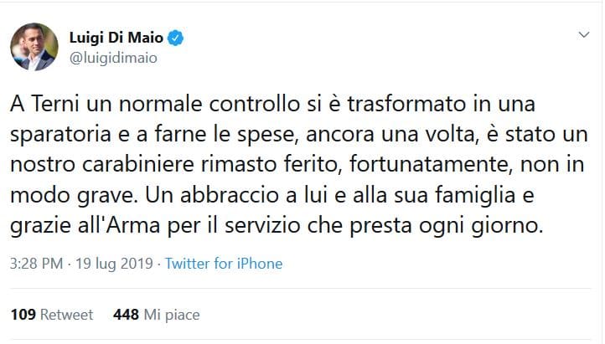Expand the tweet options chevron menu
Image resolution: width=605 pixels, height=344 pixels.
583,37
